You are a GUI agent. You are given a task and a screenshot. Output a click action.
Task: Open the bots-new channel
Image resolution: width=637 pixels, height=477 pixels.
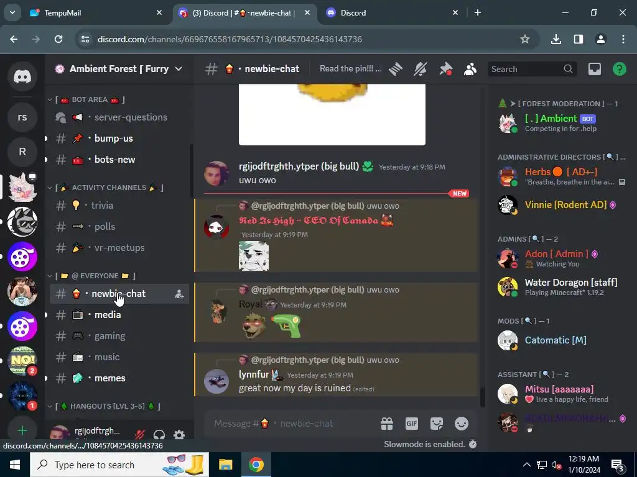click(x=119, y=160)
